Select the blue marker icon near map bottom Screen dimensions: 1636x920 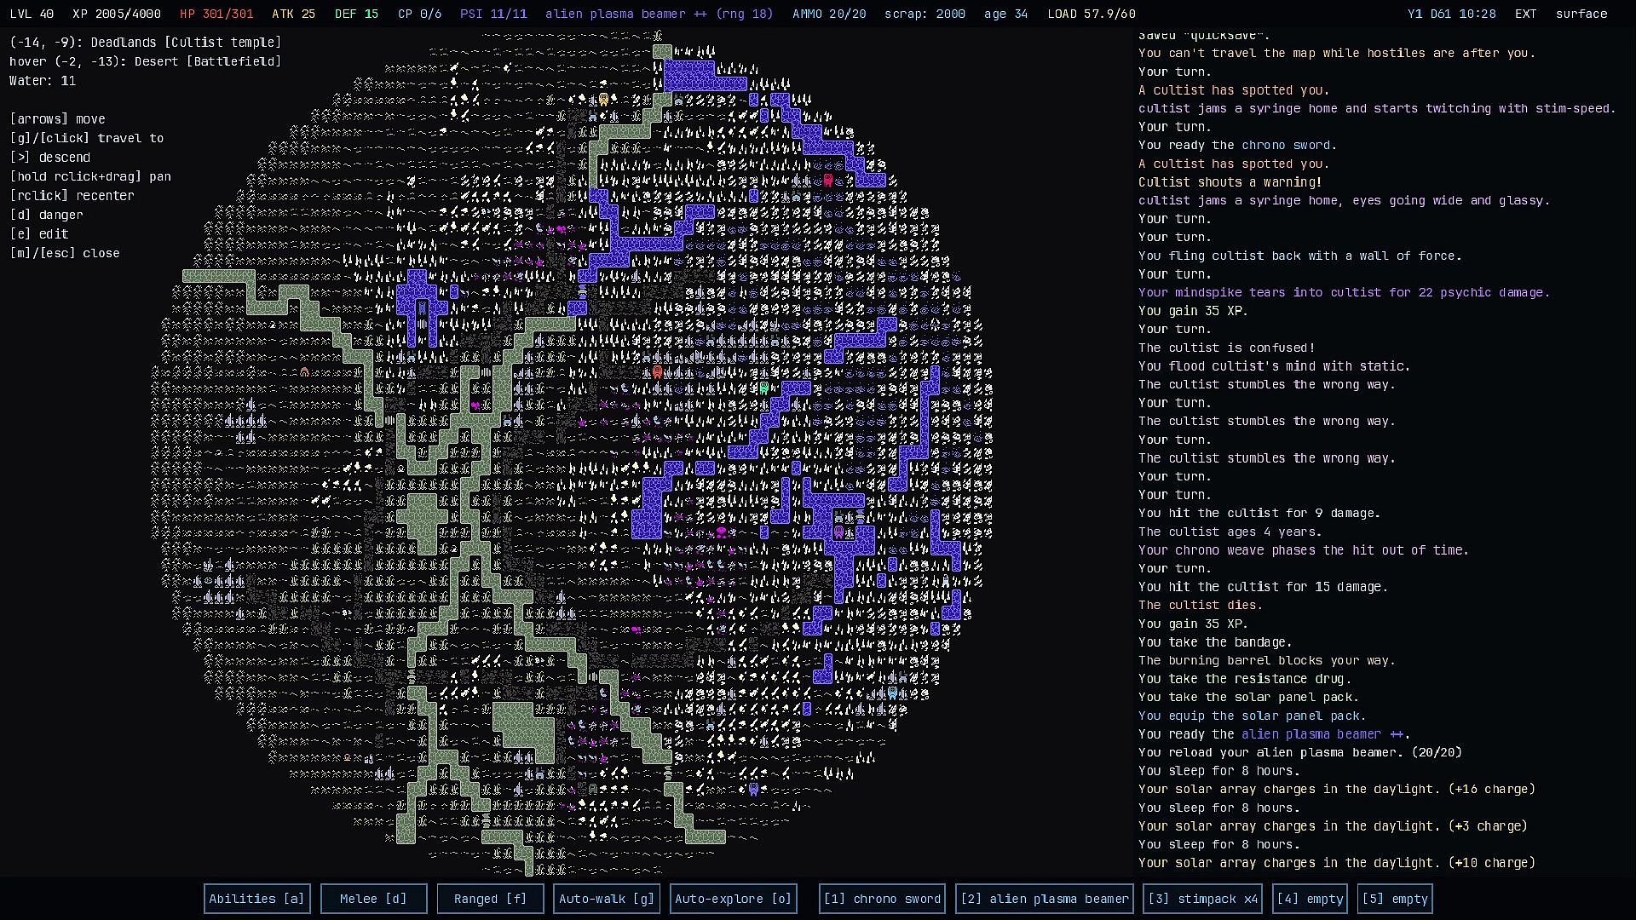point(753,790)
